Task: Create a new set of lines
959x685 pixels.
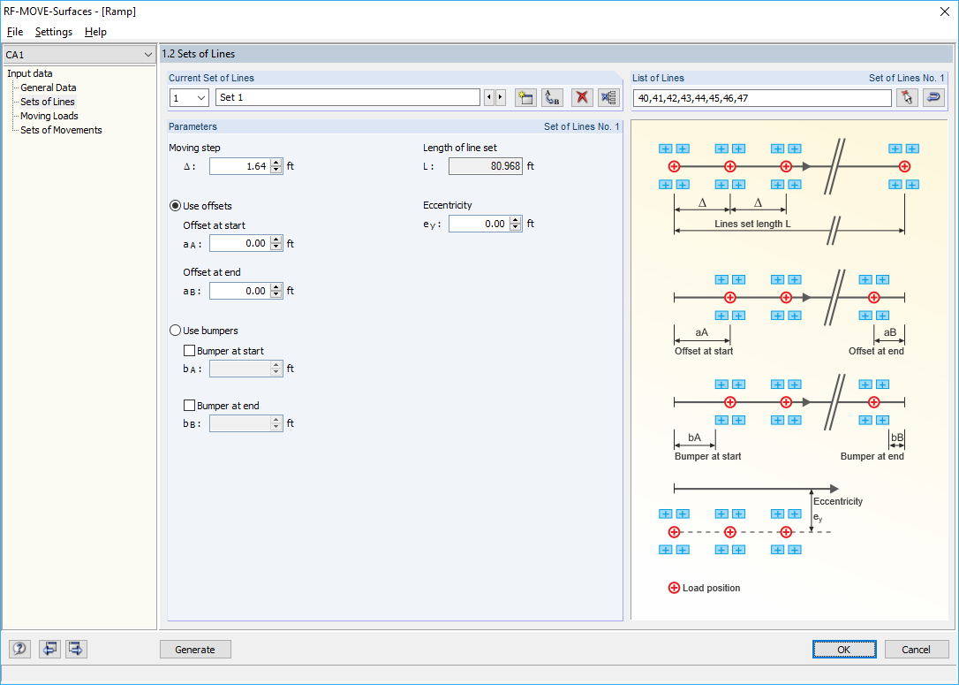Action: (x=525, y=97)
